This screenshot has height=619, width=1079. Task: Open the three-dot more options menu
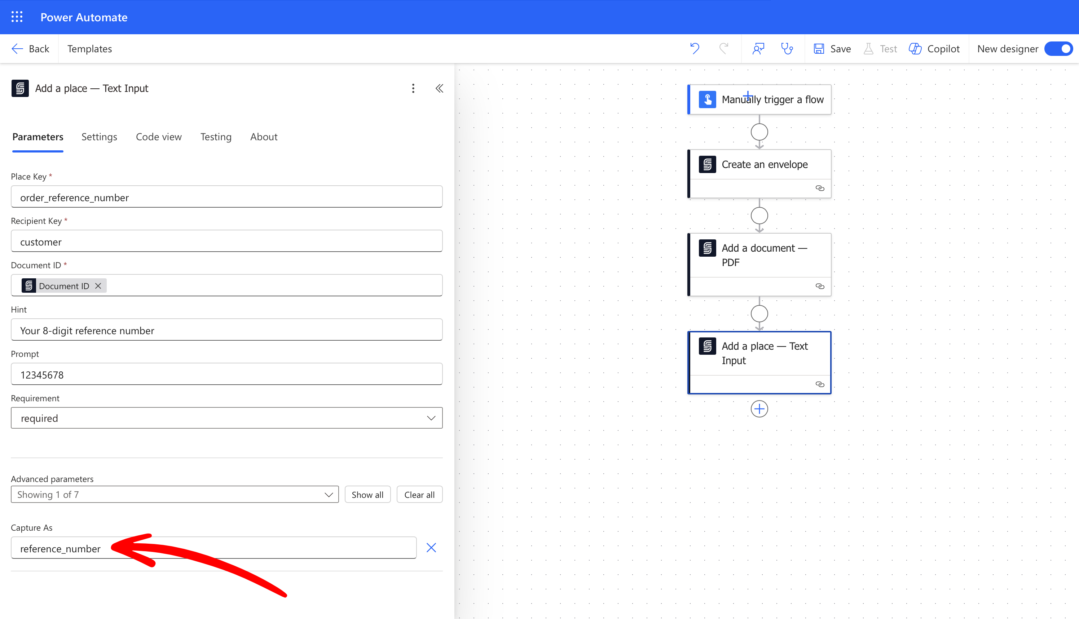pos(413,88)
